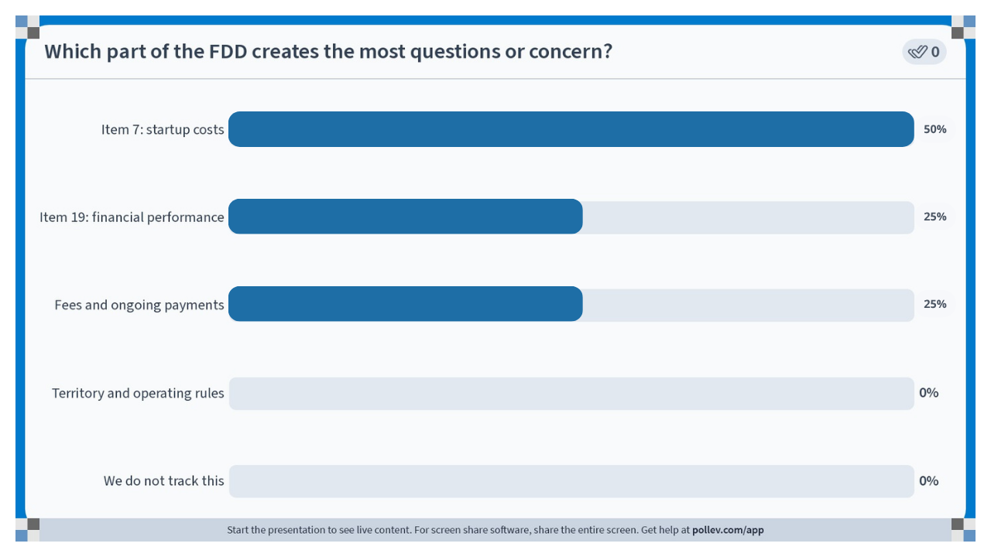Select the Item 19: financial performance bar
Viewport: 991px width, 557px height.
pos(571,217)
